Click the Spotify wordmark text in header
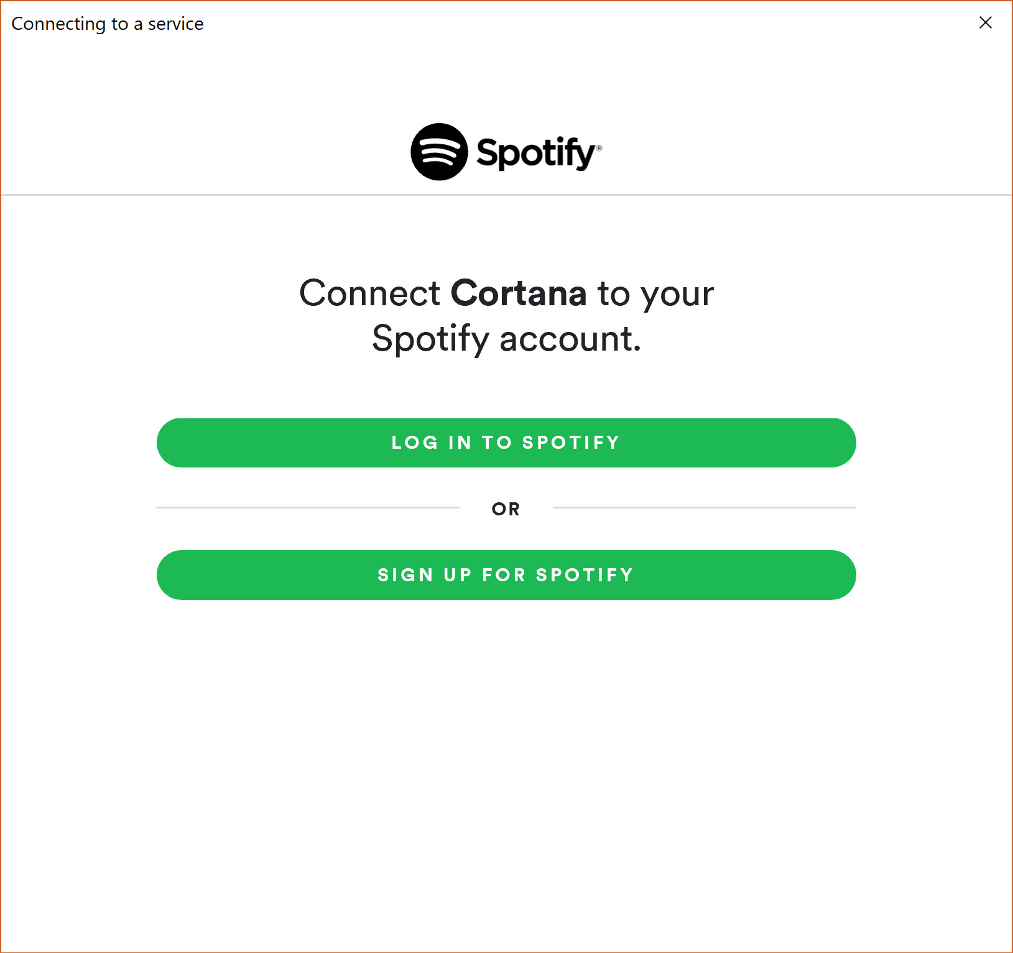1013x953 pixels. point(536,153)
